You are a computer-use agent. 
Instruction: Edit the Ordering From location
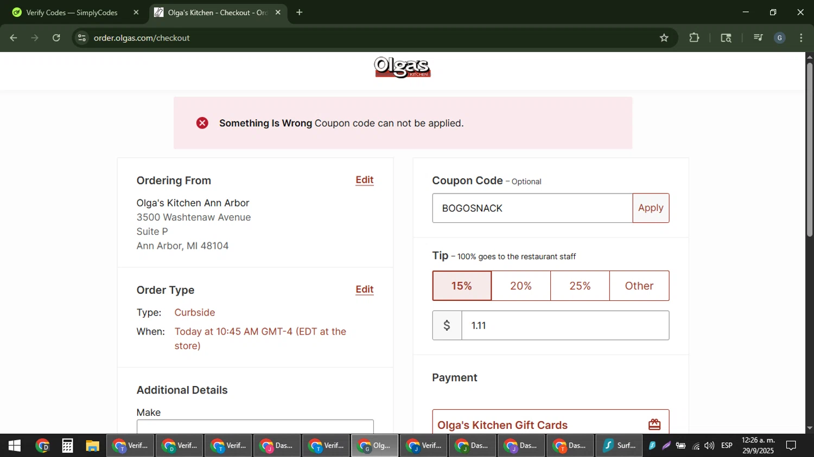click(365, 180)
